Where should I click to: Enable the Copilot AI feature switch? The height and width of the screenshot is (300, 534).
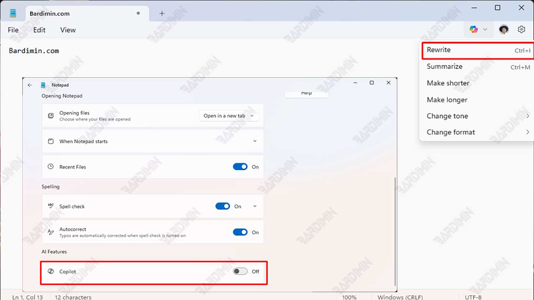[240, 271]
